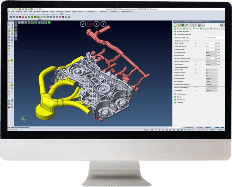This screenshot has height=187, width=232.
Task: Open the Analysis menu
Action: click(x=52, y=12)
